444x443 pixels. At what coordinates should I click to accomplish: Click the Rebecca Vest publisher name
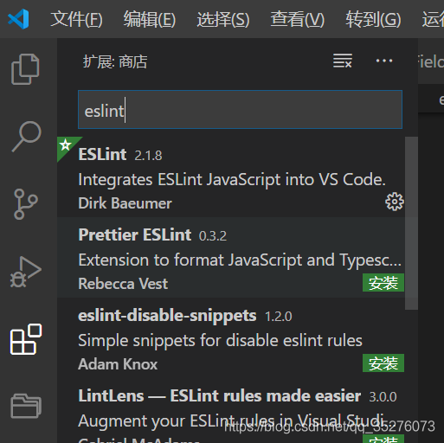coord(123,284)
